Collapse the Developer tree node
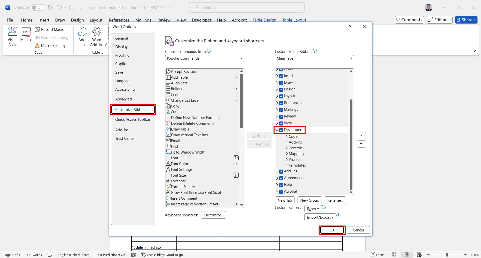Screen dimensions: 481x258 277,130
